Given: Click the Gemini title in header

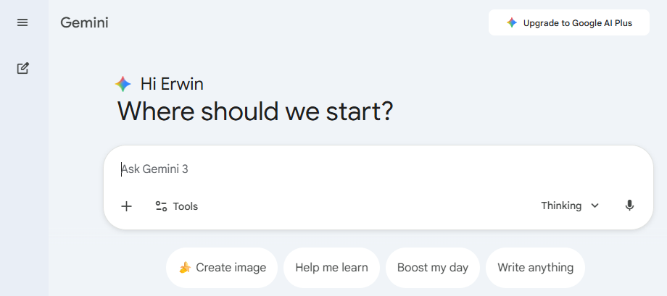Looking at the screenshot, I should [84, 22].
